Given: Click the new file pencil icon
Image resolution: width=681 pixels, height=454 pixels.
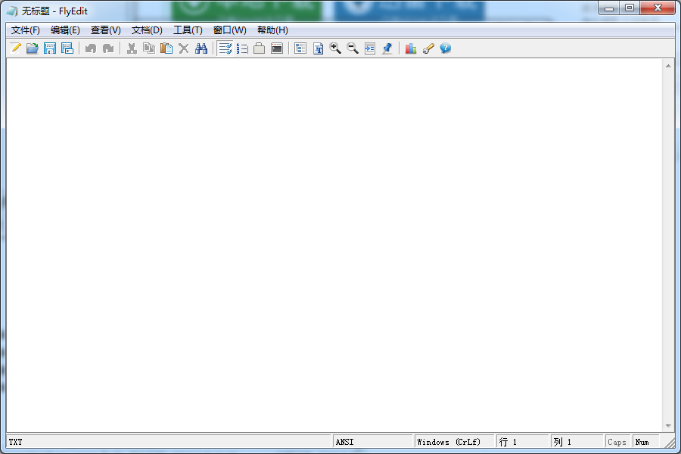Looking at the screenshot, I should click(16, 48).
